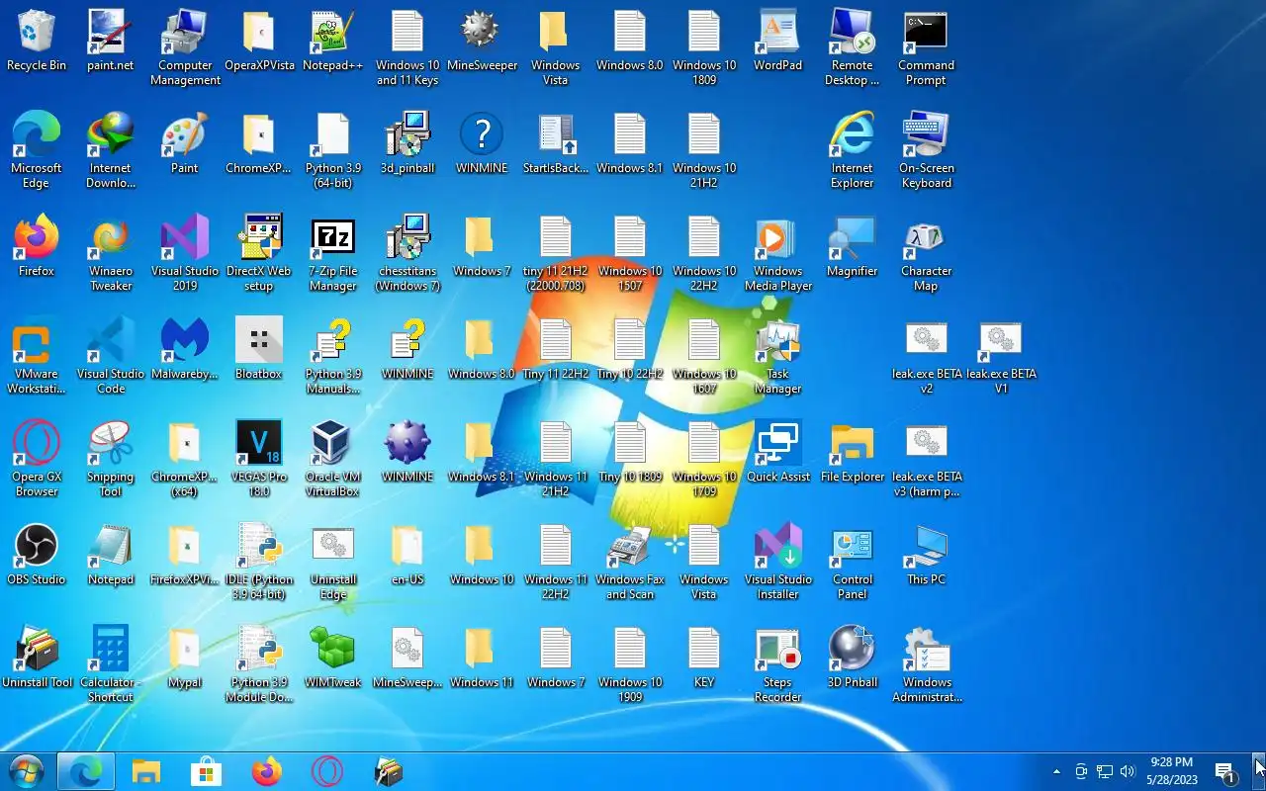Open the Opera GX Browser shortcut

click(x=37, y=460)
